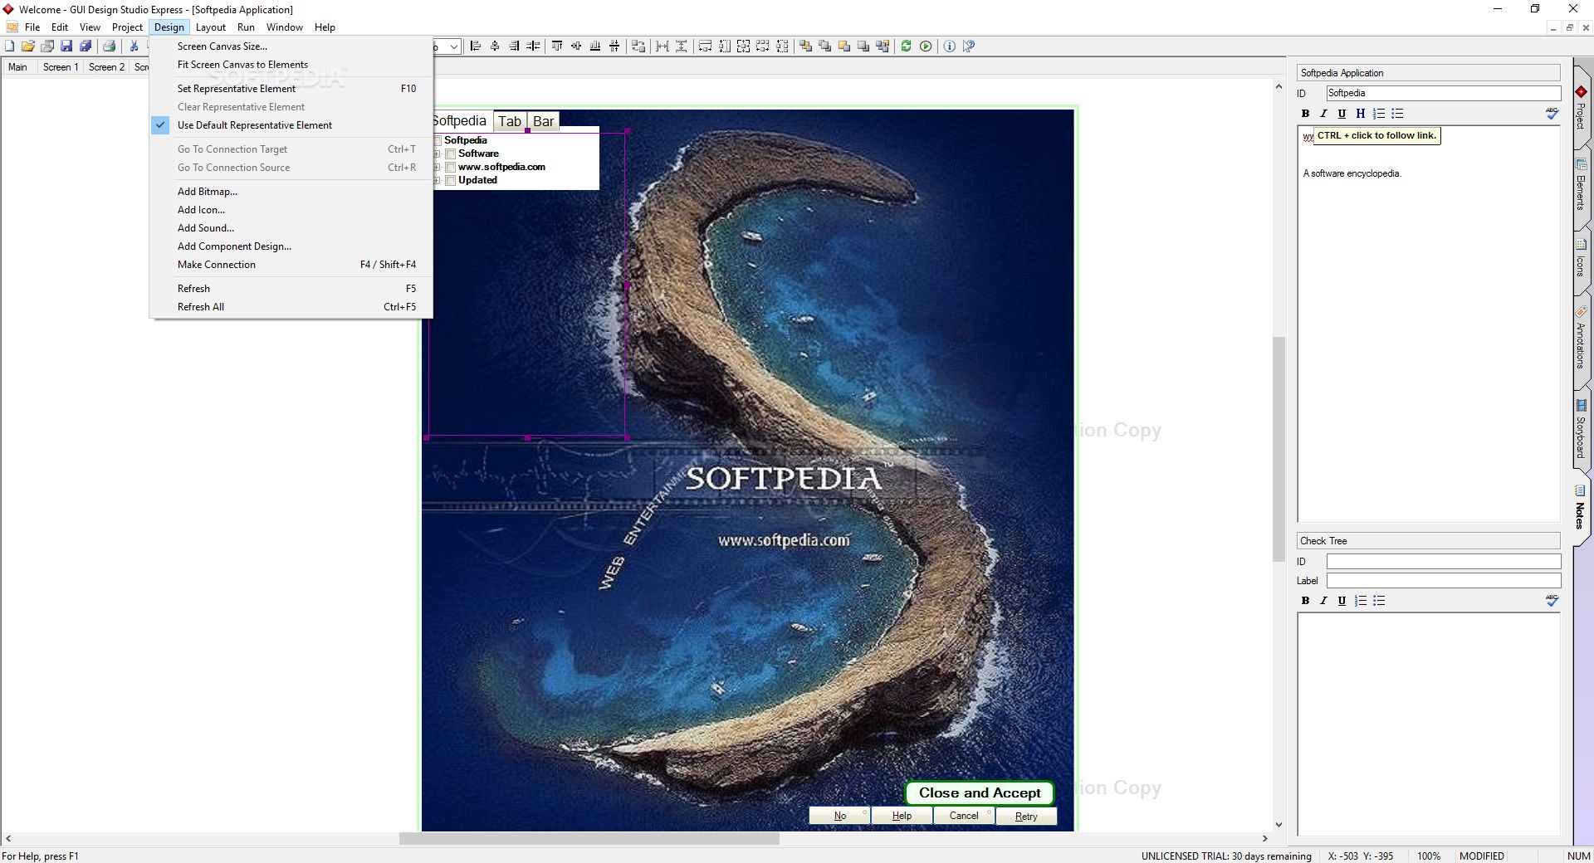This screenshot has height=863, width=1594.
Task: Align selected elements to left edges
Action: (475, 46)
